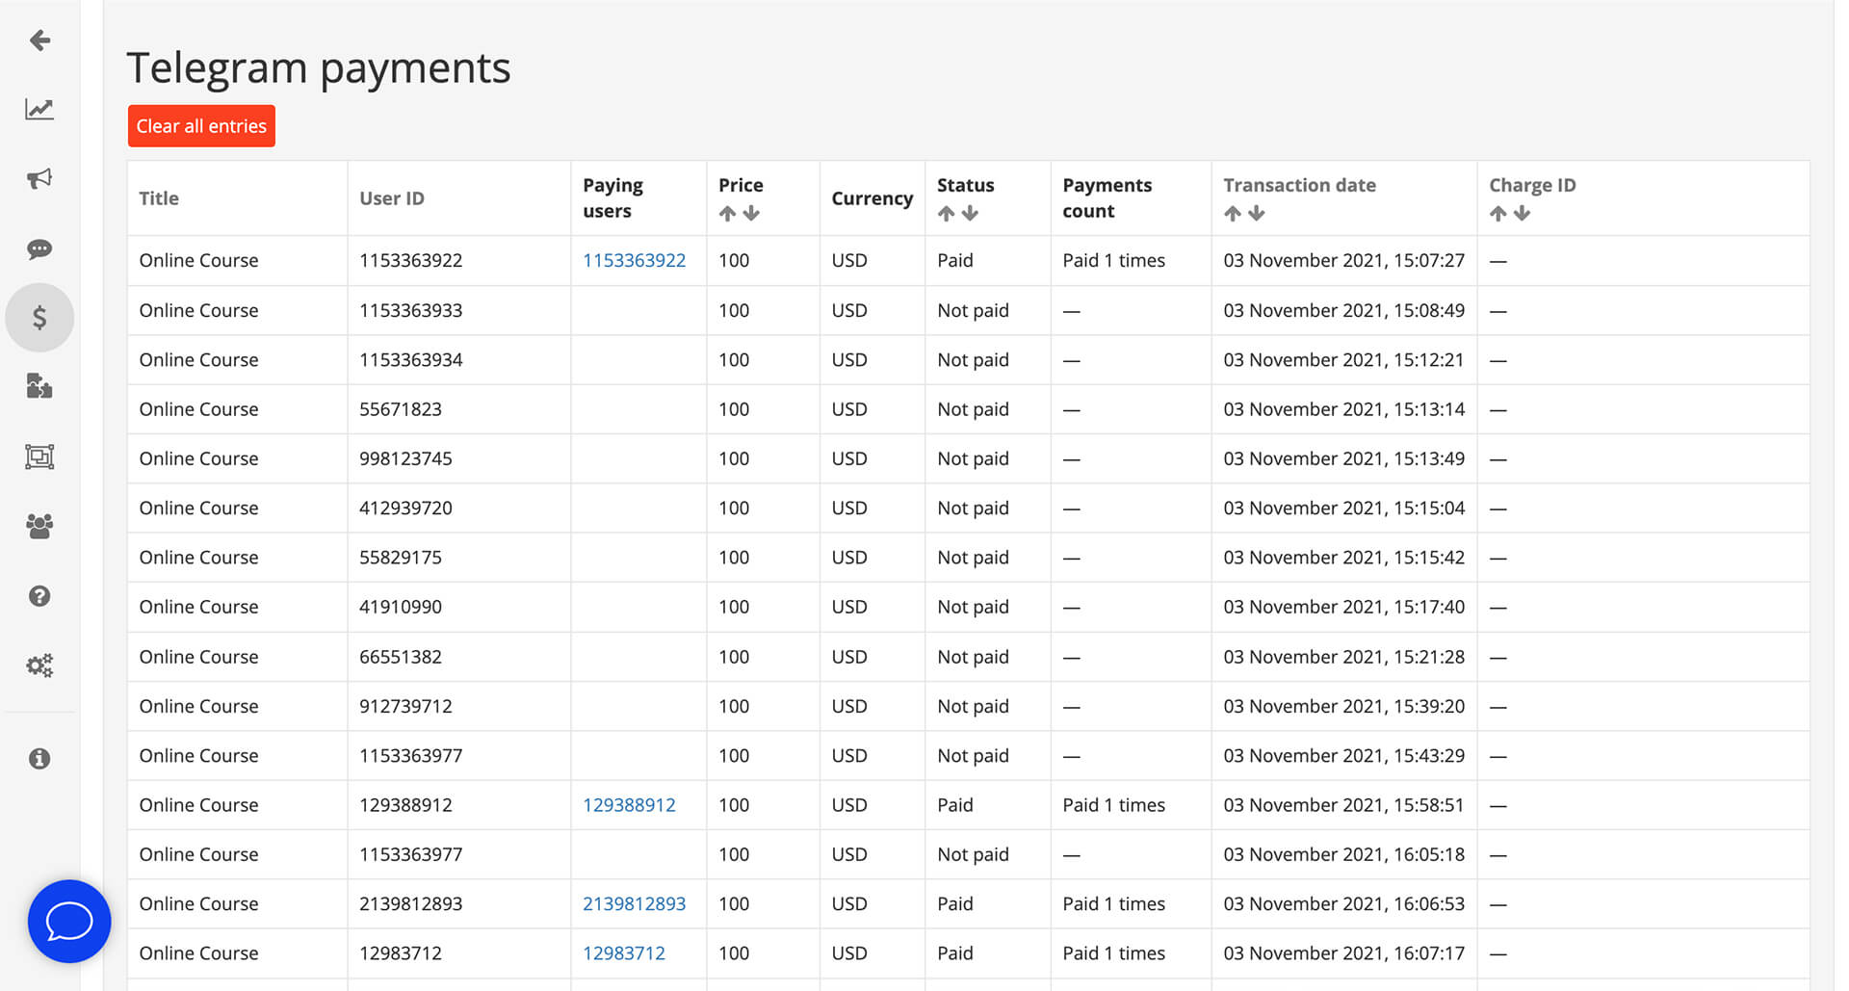
Task: Sort Payments count by Transaction date down arrow
Action: pos(1257,213)
